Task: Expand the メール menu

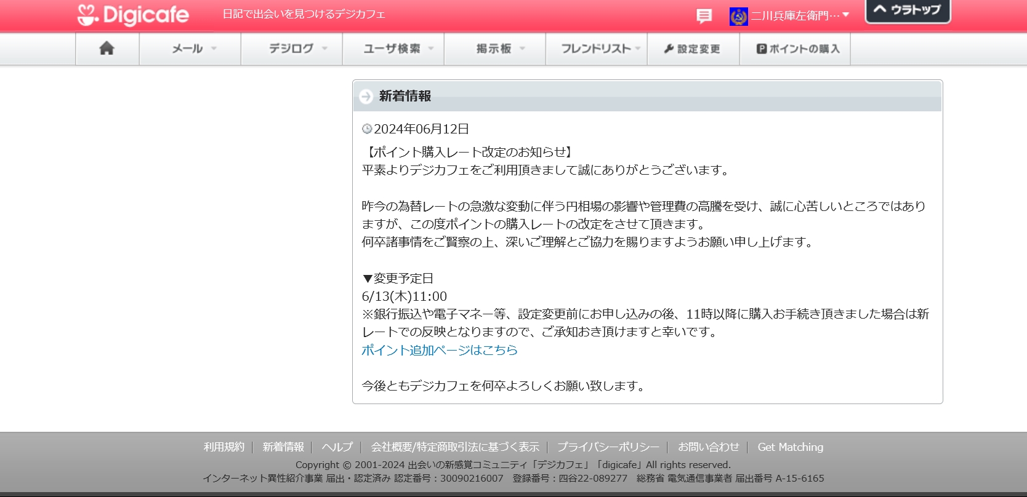Action: click(x=190, y=49)
